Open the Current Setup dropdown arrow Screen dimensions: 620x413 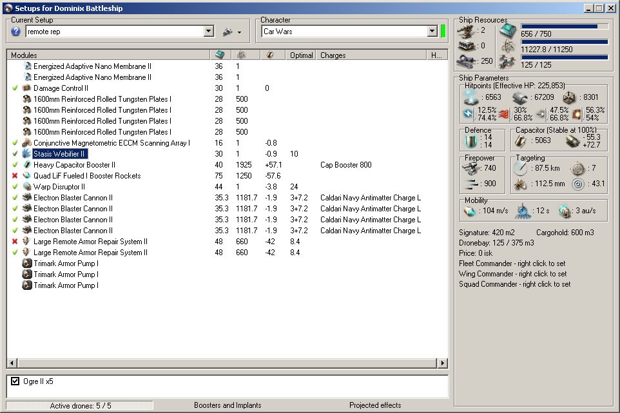pos(208,32)
